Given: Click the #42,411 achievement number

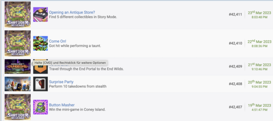Looking at the screenshot, I should (x=235, y=14).
